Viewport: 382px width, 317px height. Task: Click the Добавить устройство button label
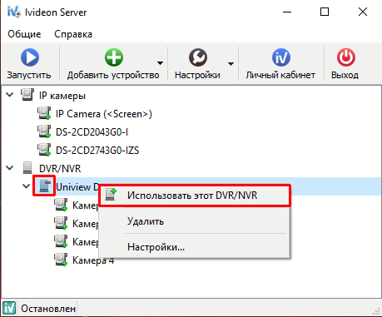(113, 75)
